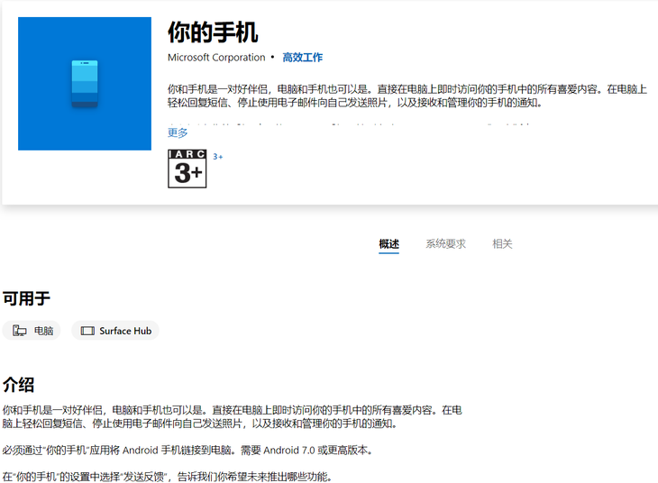
Task: Click the 电脑 device icon
Action: tap(19, 331)
